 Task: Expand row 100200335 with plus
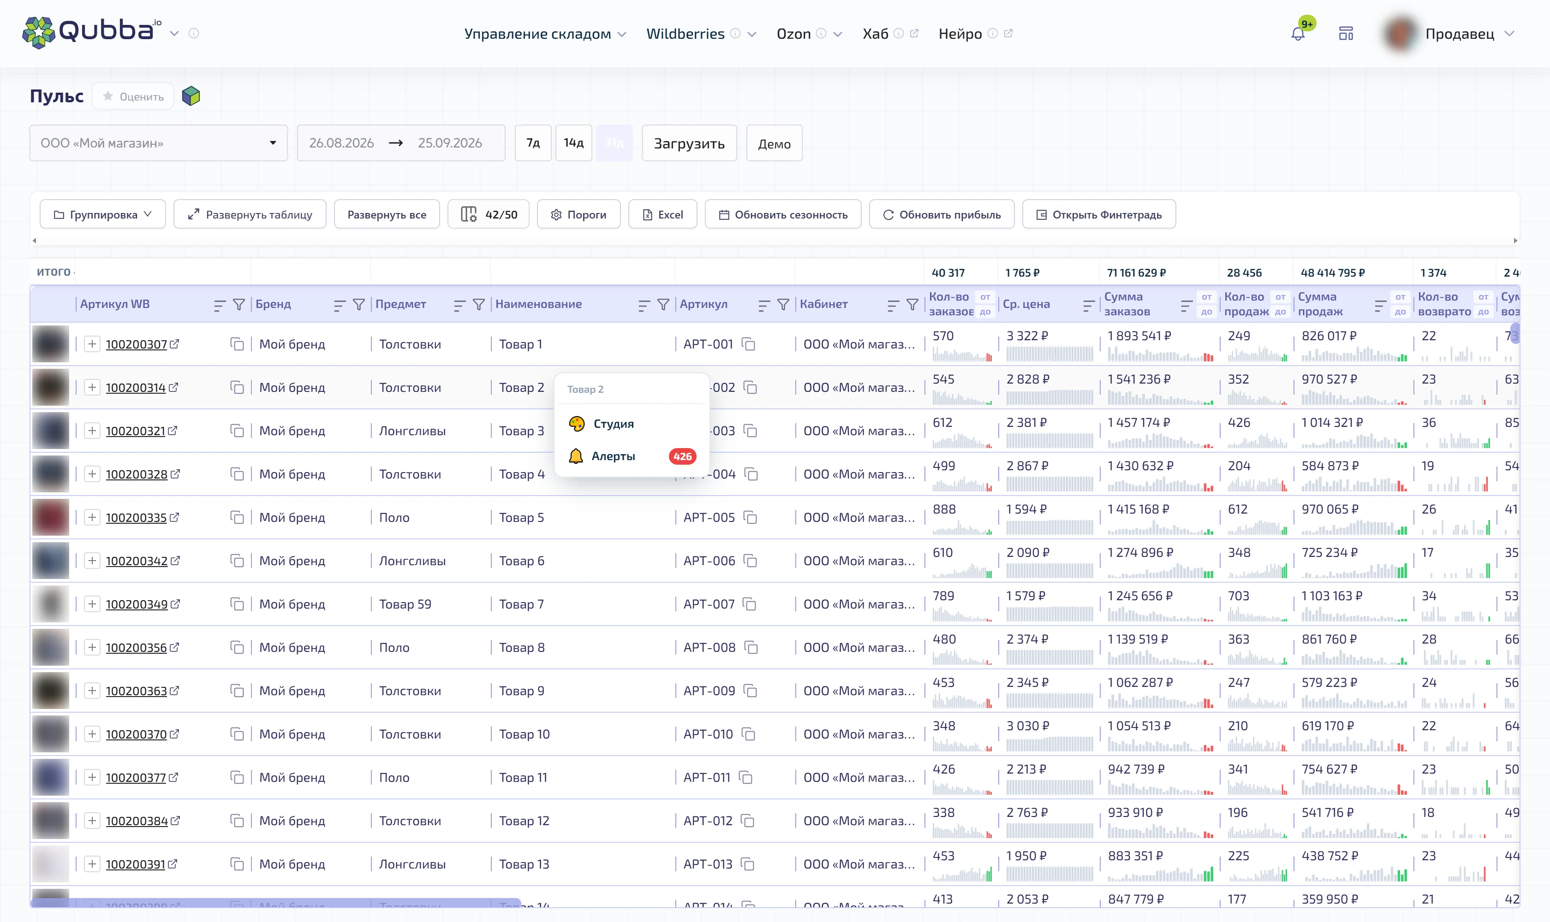pyautogui.click(x=92, y=518)
